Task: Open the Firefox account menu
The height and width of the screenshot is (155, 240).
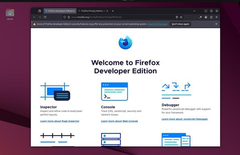Action: click(x=206, y=17)
